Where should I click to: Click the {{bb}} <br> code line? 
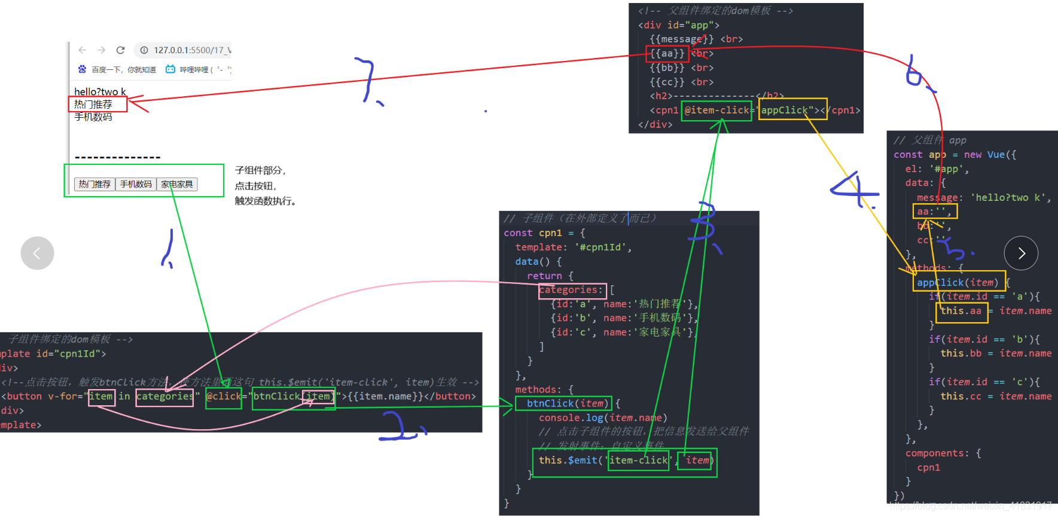[682, 68]
